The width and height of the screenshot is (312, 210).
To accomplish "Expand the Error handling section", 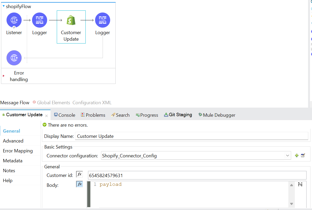I will pyautogui.click(x=4, y=76).
